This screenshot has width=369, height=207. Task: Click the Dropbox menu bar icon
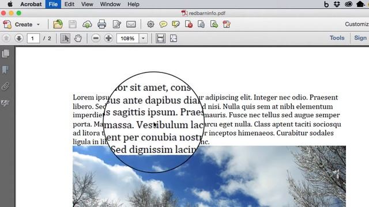(337, 4)
